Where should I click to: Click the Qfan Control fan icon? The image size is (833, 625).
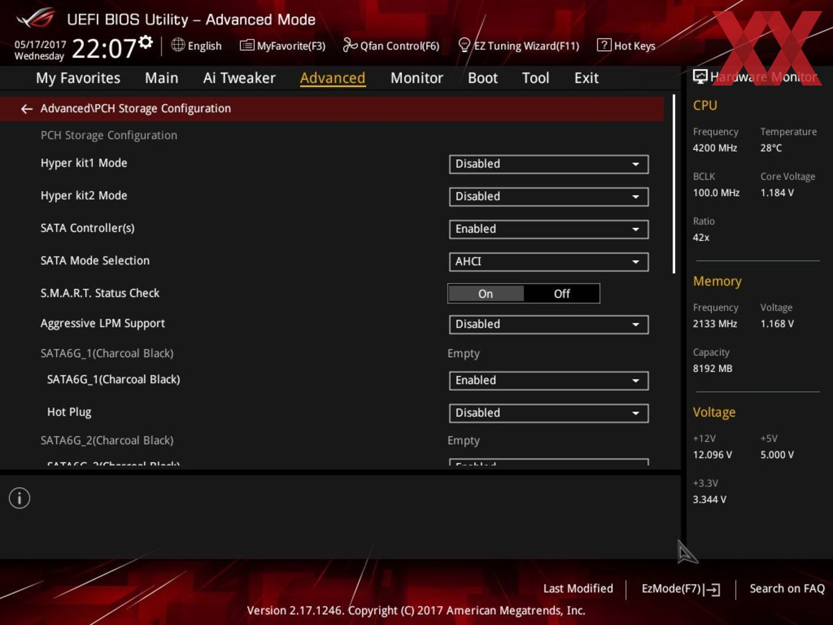click(x=350, y=45)
